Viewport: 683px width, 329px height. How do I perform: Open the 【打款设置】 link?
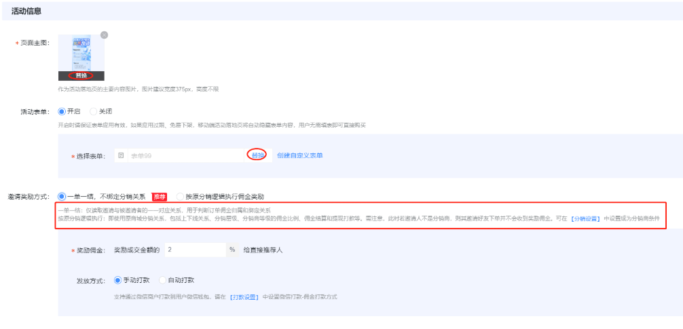[244, 296]
